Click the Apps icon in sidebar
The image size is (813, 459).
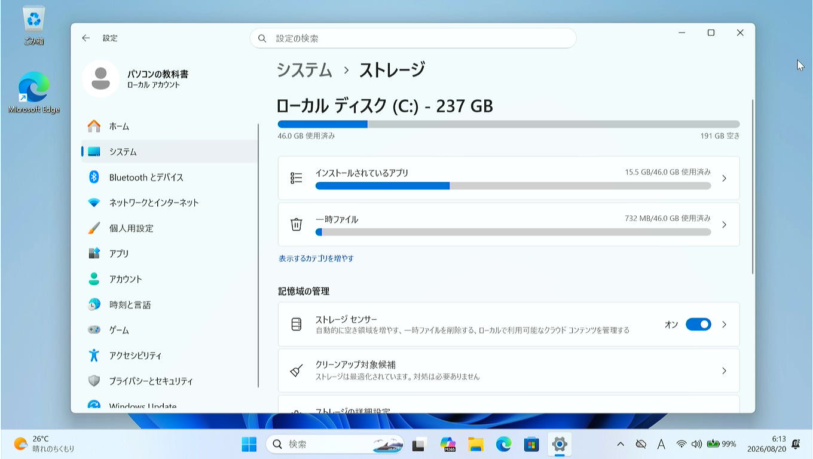coord(94,253)
